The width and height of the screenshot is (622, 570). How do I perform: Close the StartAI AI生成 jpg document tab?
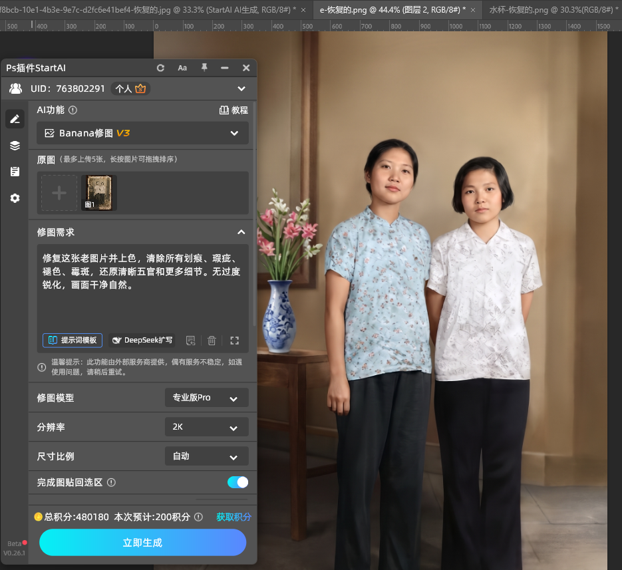303,10
